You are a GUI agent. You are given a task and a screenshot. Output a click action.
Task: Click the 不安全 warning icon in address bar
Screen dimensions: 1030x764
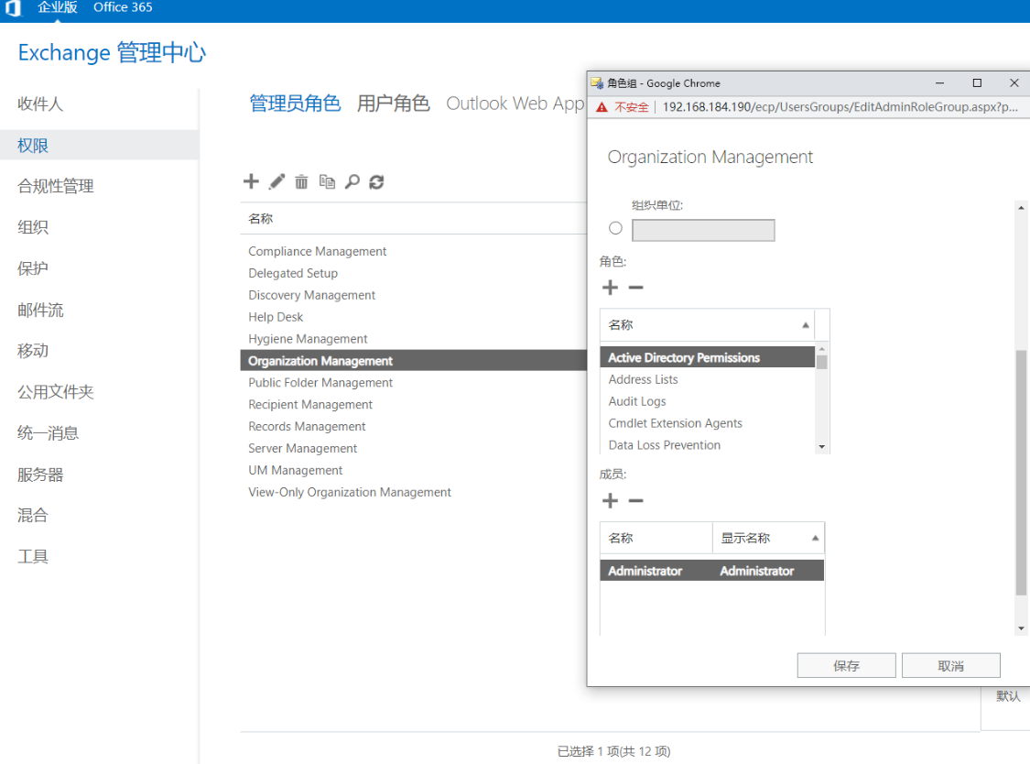click(x=602, y=107)
